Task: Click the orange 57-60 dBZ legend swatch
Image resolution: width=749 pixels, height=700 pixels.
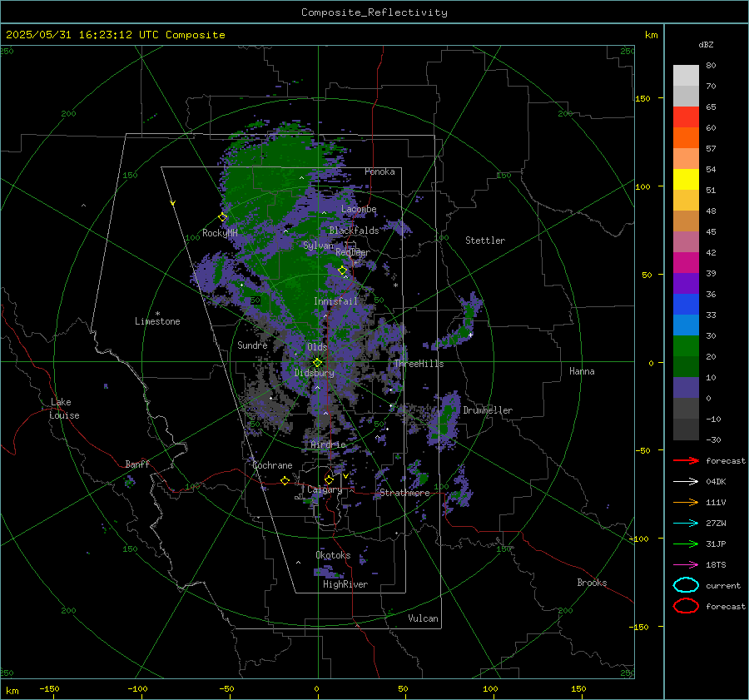Action: click(x=686, y=137)
